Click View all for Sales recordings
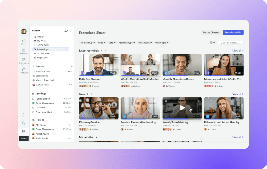267x169 pixels. pos(238,94)
